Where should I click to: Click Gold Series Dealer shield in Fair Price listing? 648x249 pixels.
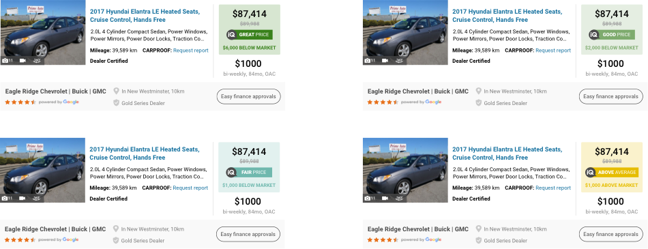(116, 240)
